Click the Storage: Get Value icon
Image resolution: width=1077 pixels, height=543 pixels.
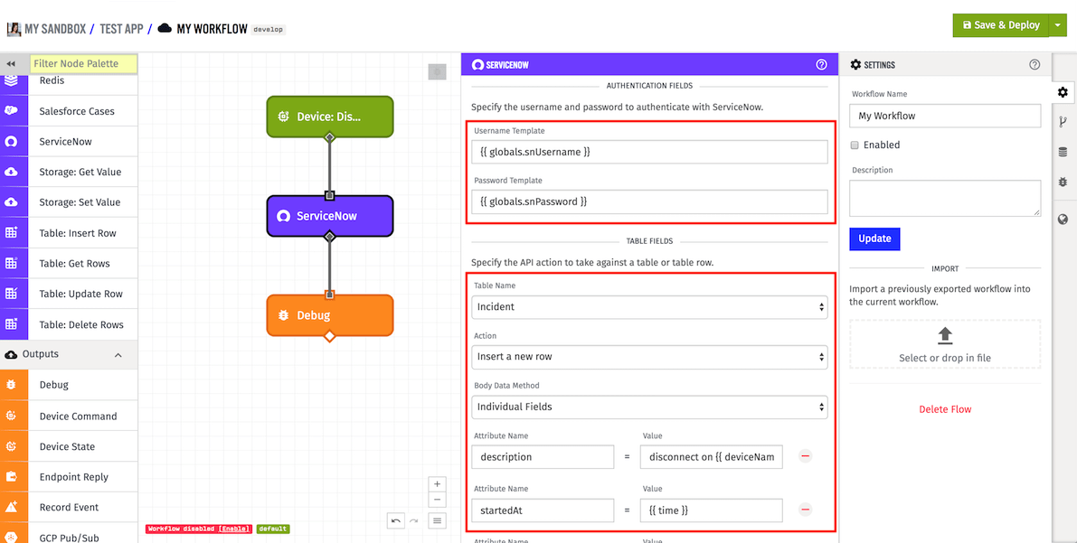pyautogui.click(x=11, y=172)
